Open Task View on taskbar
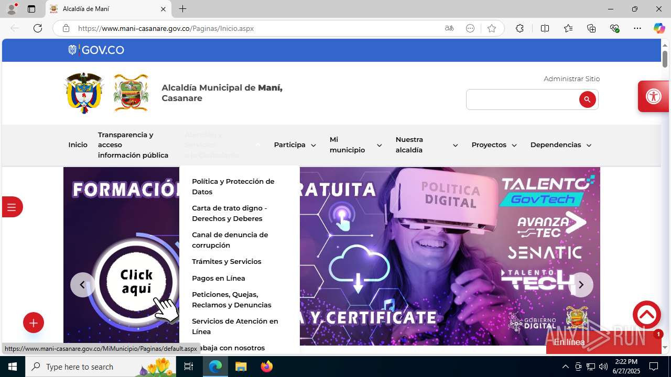 [x=189, y=367]
